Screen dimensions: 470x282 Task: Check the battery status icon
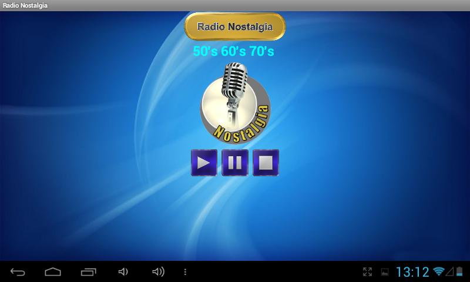459,271
